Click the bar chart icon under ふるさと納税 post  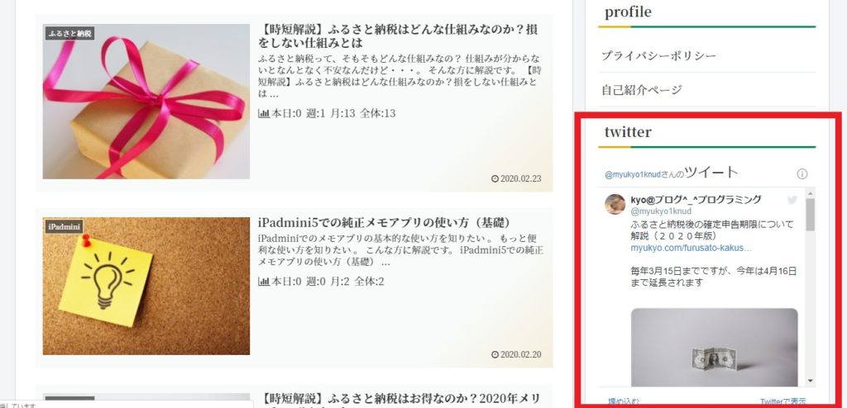[x=264, y=113]
